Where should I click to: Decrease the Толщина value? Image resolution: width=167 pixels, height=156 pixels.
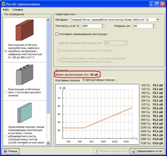click(154, 27)
